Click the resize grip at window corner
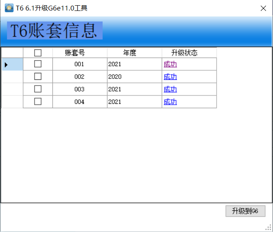The width and height of the screenshot is (273, 232). [x=269, y=228]
